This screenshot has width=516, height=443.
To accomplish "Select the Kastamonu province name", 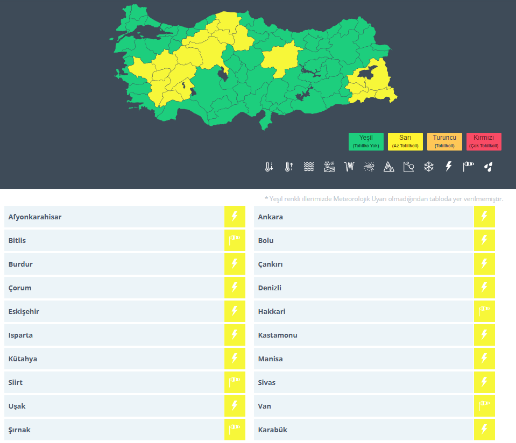I will click(x=278, y=335).
